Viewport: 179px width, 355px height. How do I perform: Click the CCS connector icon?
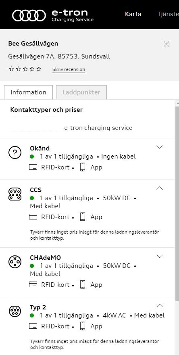coord(15,194)
